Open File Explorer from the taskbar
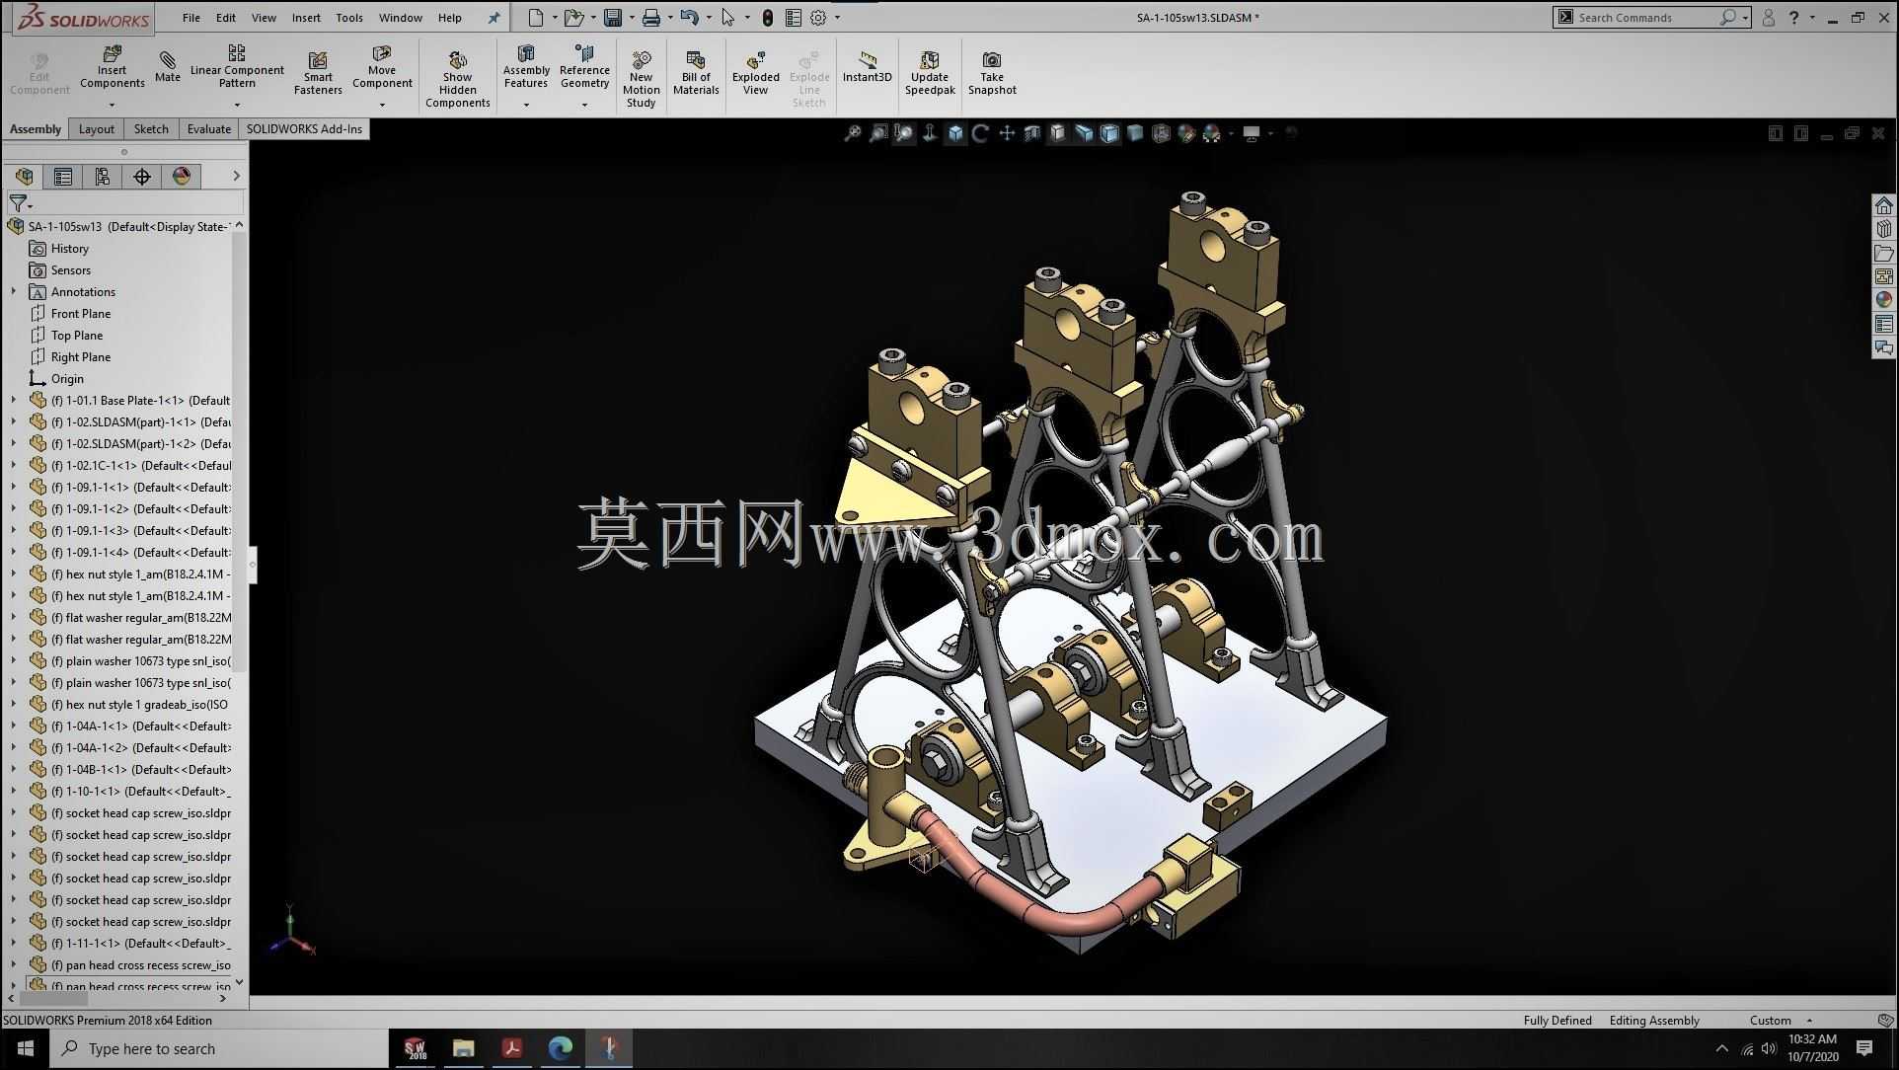The image size is (1899, 1070). click(x=464, y=1048)
